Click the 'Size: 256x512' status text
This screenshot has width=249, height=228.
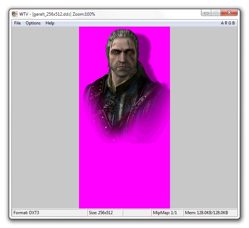[101, 213]
